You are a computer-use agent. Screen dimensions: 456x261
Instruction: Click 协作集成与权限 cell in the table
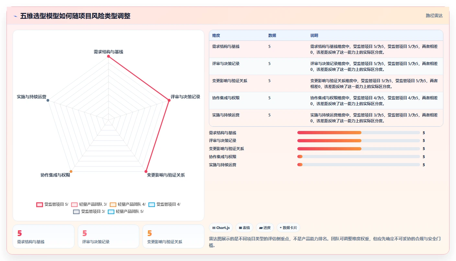click(226, 98)
